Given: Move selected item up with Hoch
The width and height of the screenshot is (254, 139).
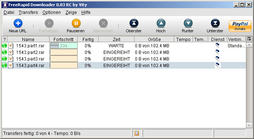Looking at the screenshot, I should pyautogui.click(x=161, y=26).
